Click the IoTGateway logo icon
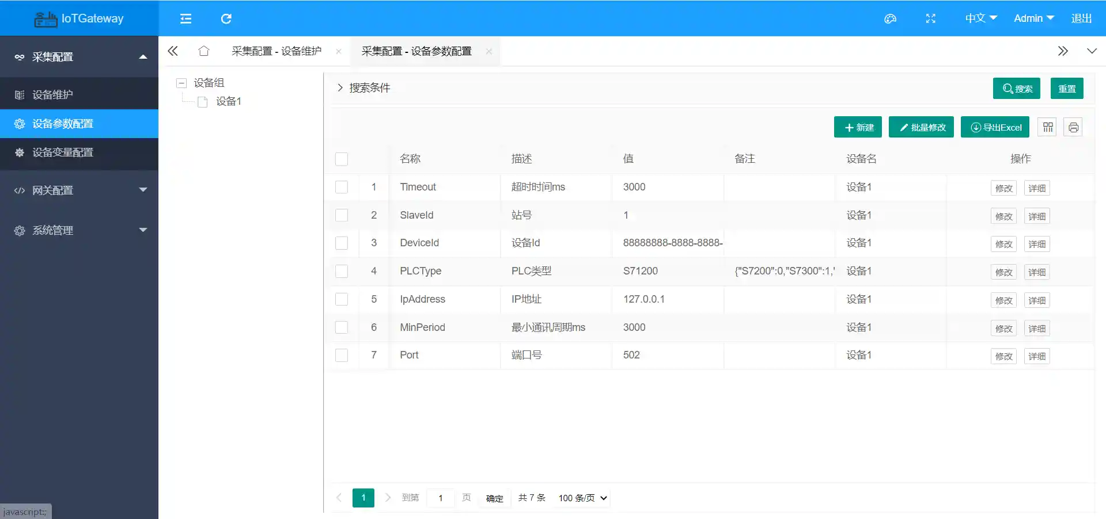 click(x=46, y=18)
